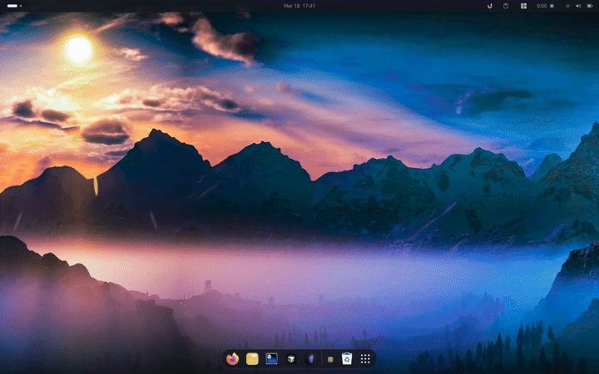Click the hook-shaped tray indicator
Image resolution: width=599 pixels, height=374 pixels.
[489, 6]
